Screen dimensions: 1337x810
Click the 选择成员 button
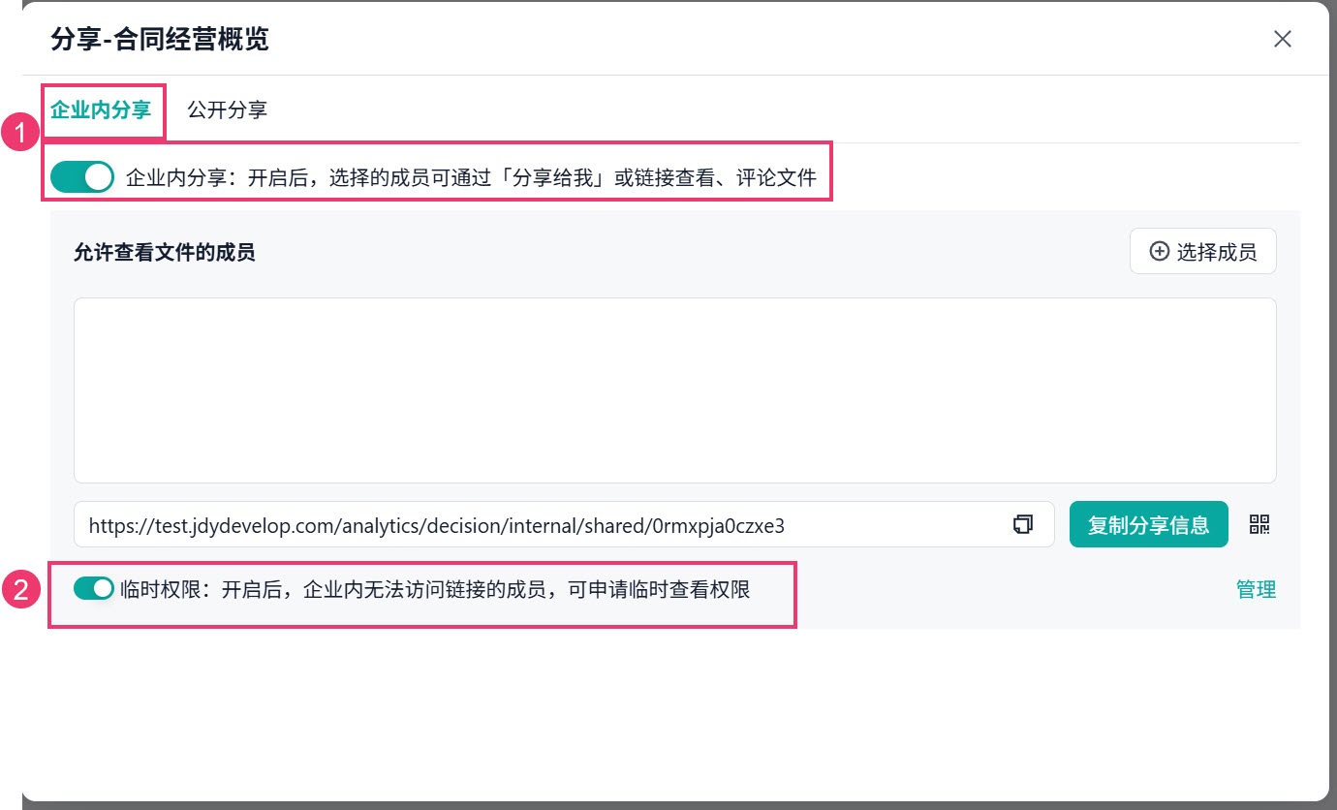click(x=1203, y=252)
